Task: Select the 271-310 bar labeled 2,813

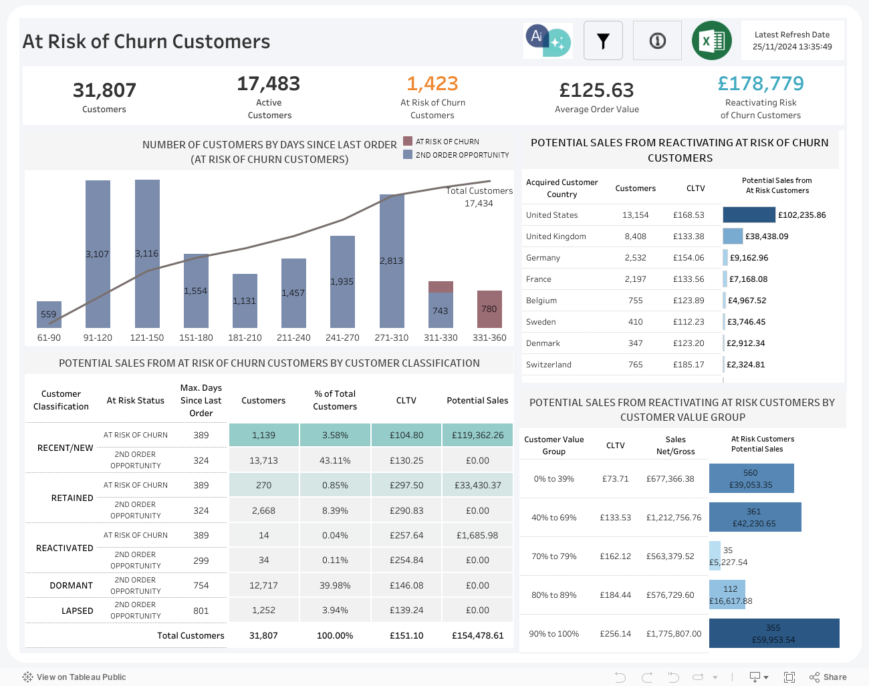Action: coord(392,261)
